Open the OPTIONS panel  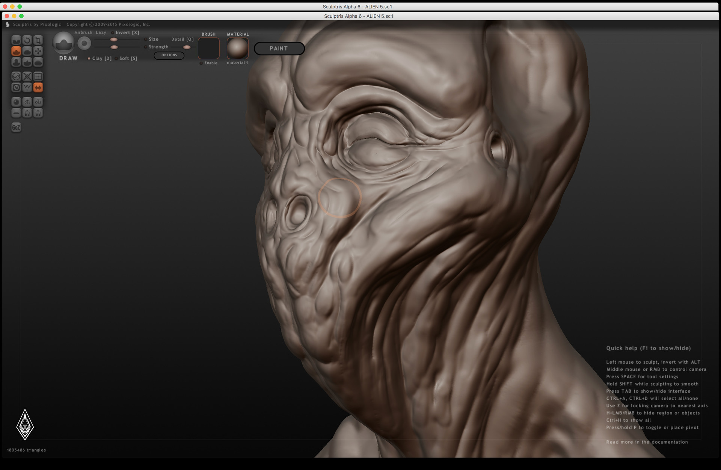tap(169, 55)
